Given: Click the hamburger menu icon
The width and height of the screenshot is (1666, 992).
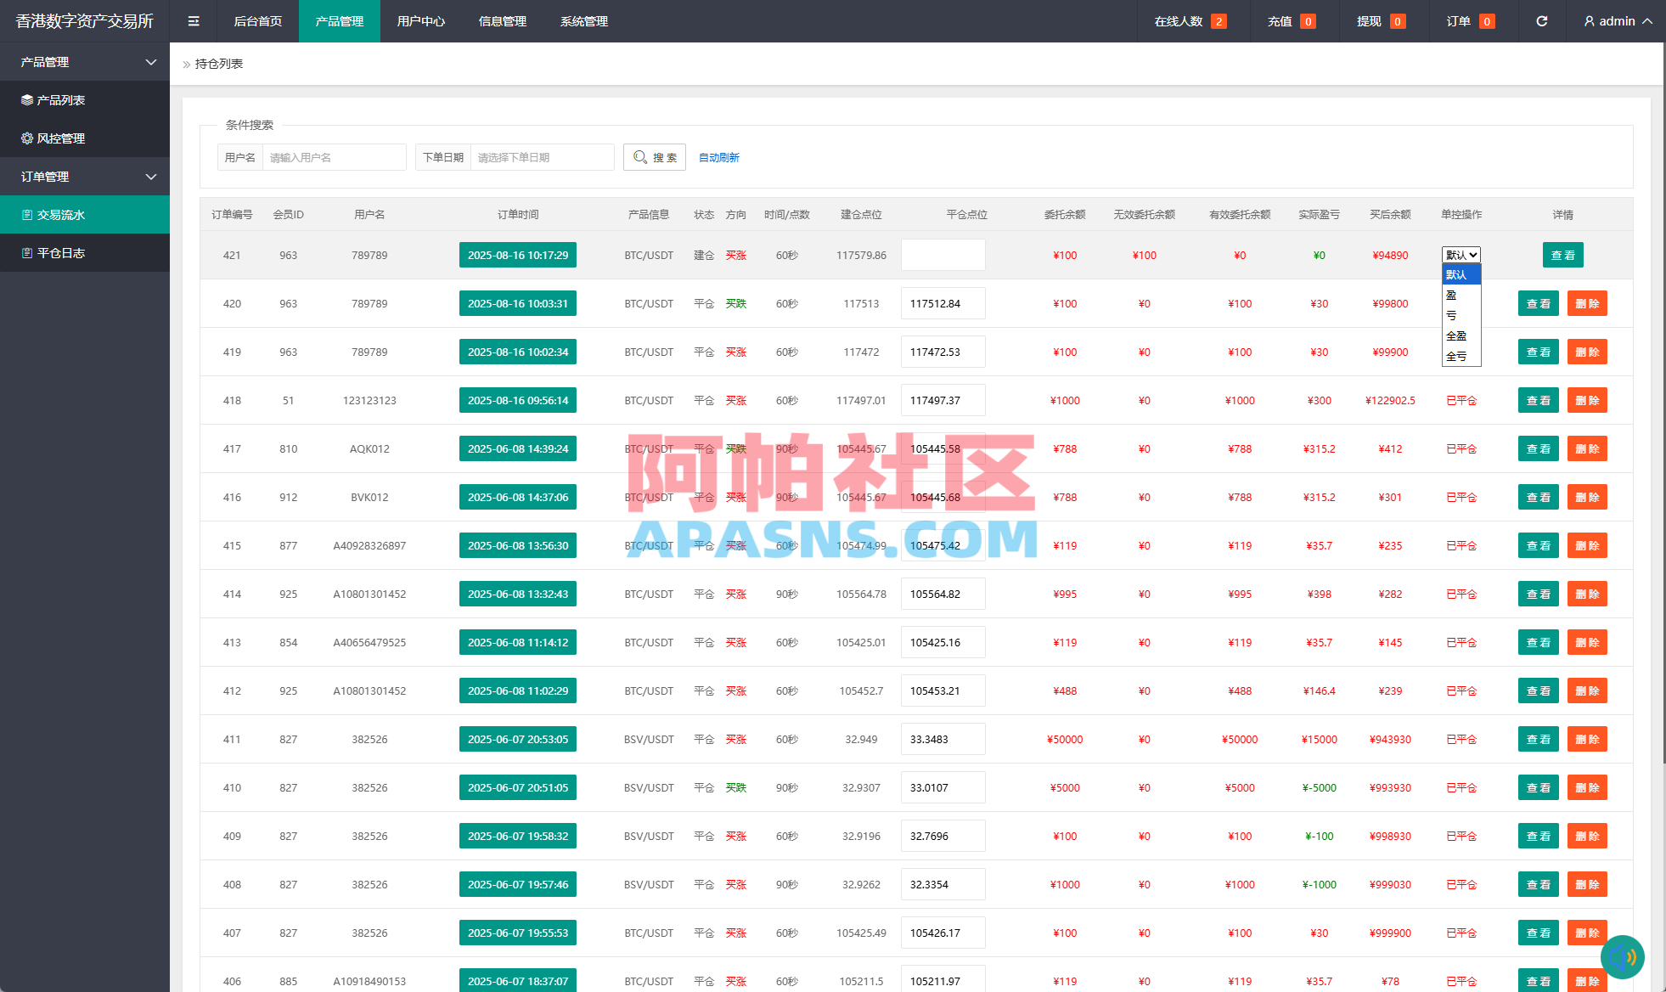Looking at the screenshot, I should click(x=194, y=20).
